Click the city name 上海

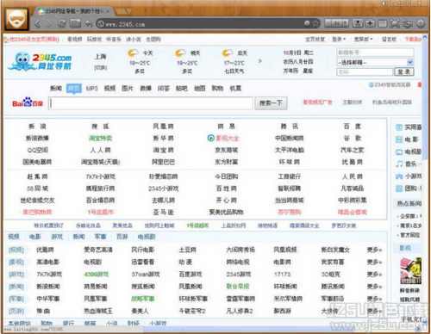click(101, 57)
